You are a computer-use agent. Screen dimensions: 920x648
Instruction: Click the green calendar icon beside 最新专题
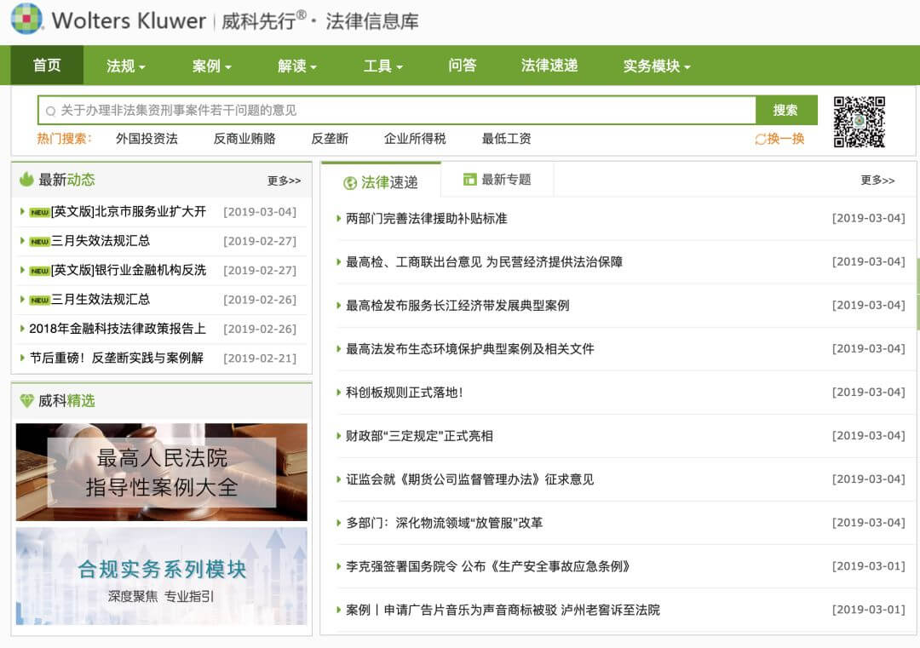(x=470, y=181)
